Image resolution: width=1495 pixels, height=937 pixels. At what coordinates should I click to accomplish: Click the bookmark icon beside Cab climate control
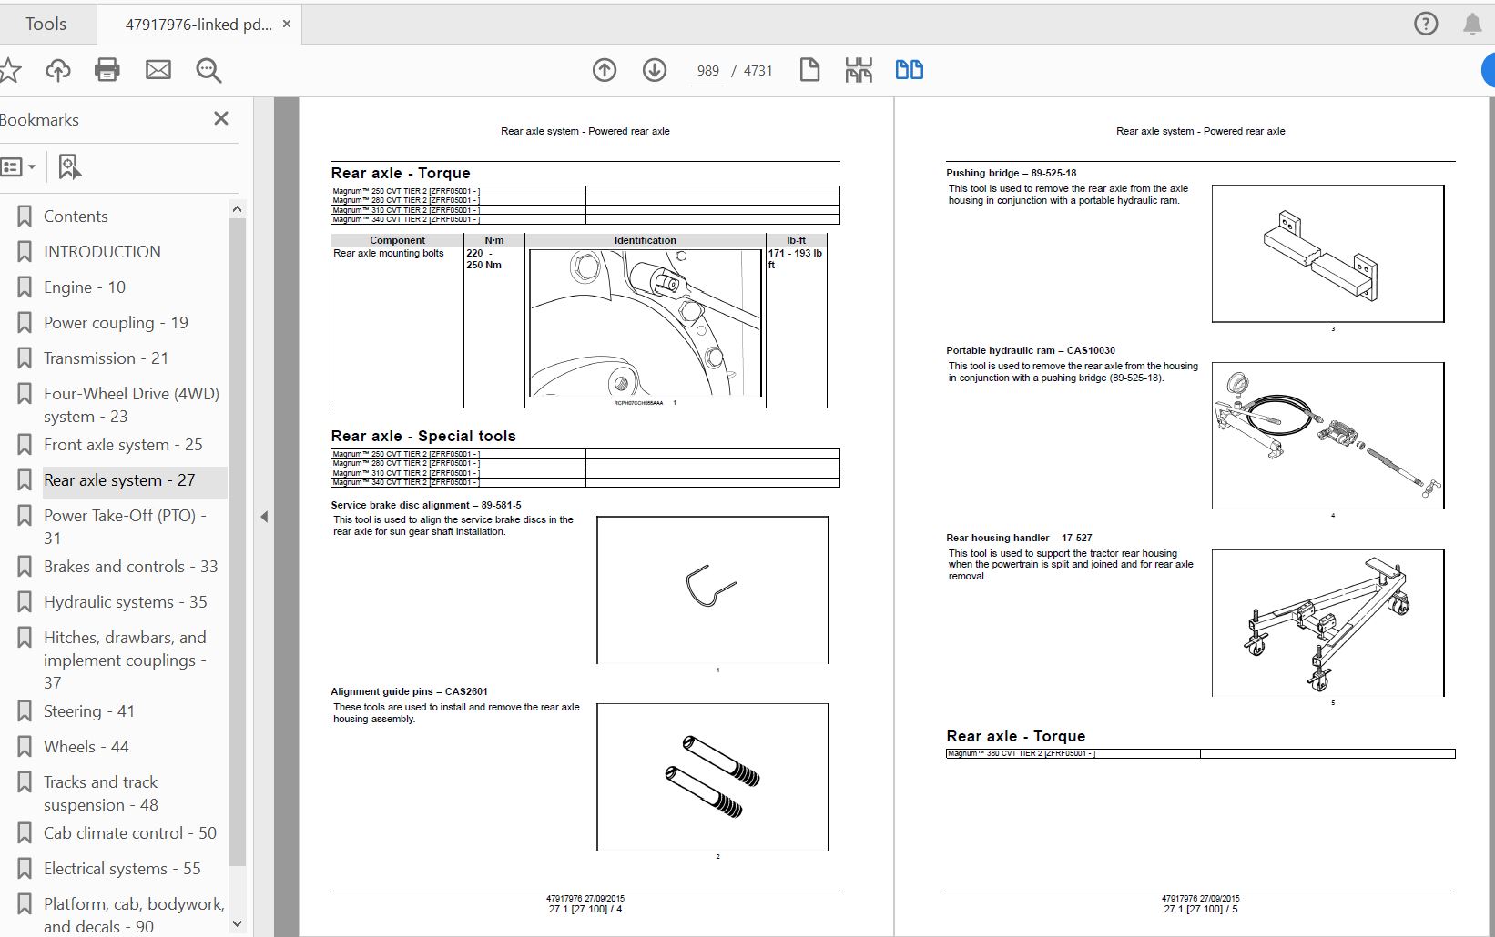(x=25, y=833)
